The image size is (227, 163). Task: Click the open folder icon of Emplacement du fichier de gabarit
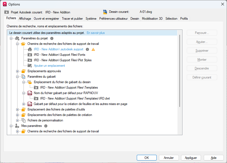pyautogui.click(x=30, y=82)
